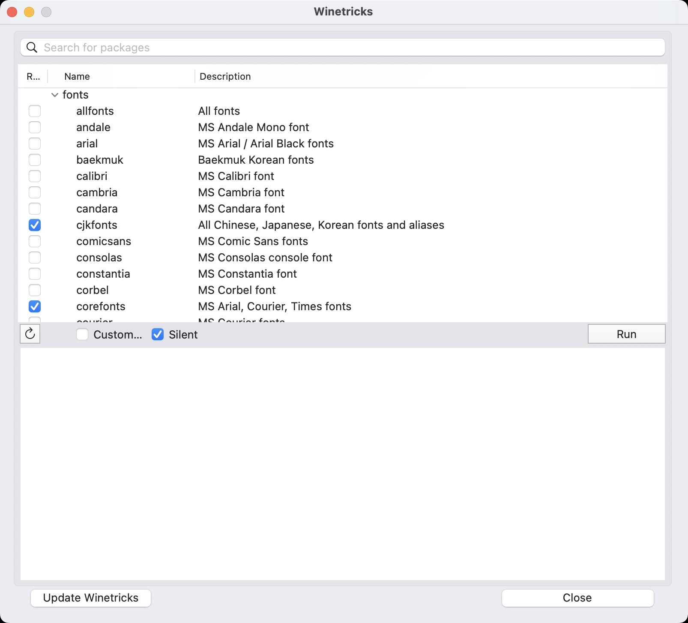Click Update Winetricks button
The width and height of the screenshot is (688, 623).
click(91, 598)
